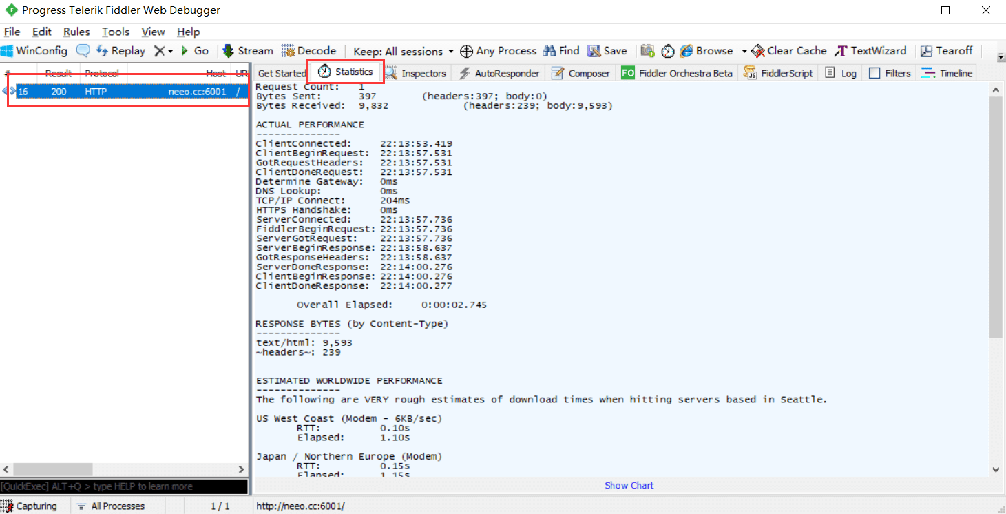Switch to the Inspectors tab
The width and height of the screenshot is (1006, 514).
coord(416,73)
